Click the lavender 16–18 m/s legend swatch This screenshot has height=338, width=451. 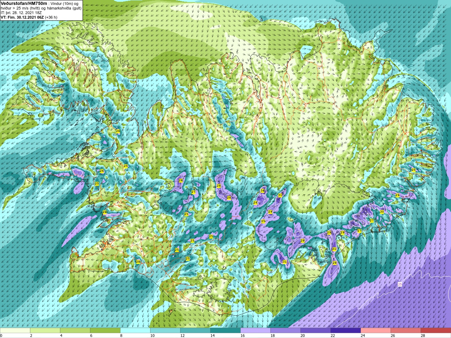coord(255,331)
